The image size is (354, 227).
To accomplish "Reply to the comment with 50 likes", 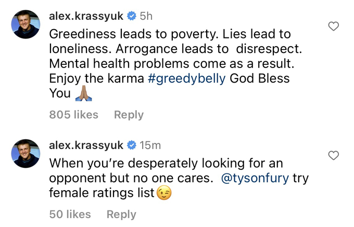I will click(x=121, y=214).
